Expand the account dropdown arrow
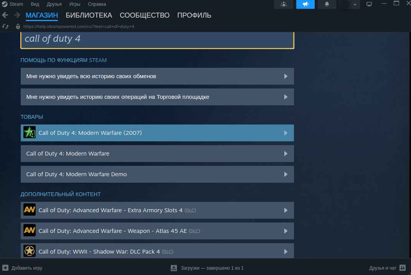The width and height of the screenshot is (411, 275). point(355,5)
